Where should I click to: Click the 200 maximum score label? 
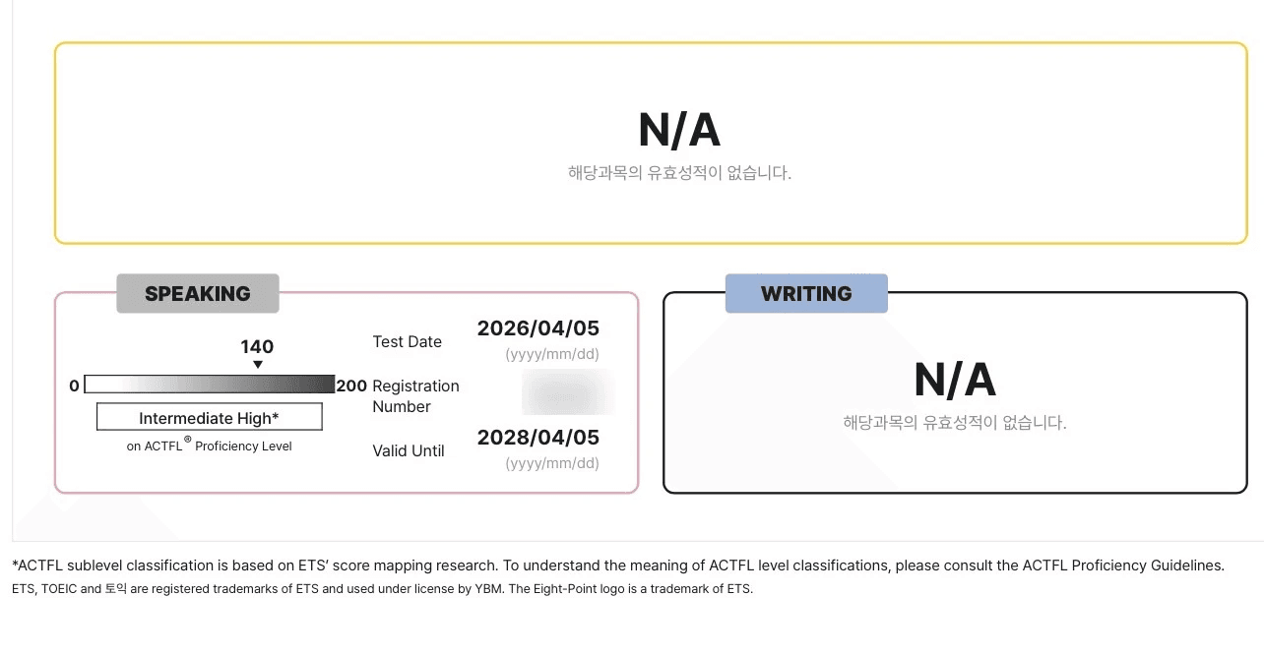click(351, 386)
